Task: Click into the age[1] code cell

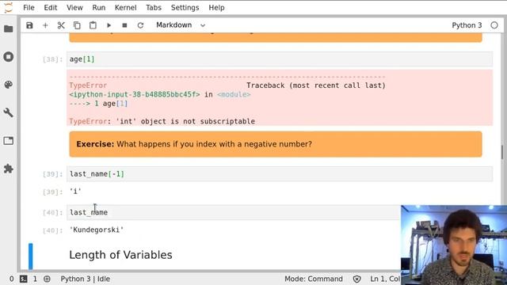Action: coord(280,59)
